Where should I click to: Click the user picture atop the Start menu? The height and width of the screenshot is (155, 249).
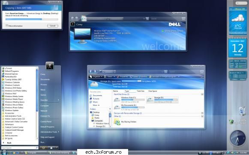point(50,66)
